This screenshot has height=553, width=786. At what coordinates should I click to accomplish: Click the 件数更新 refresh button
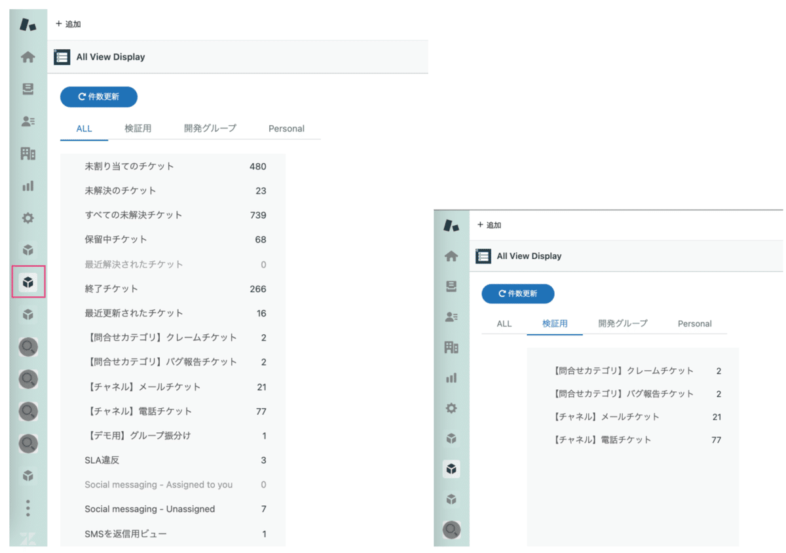98,96
